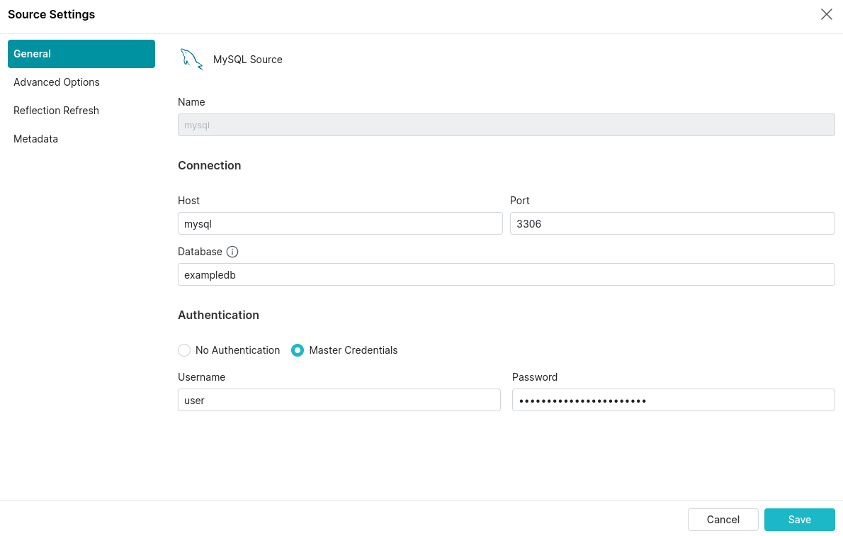The height and width of the screenshot is (536, 843).
Task: Click the Username field showing user
Action: click(339, 400)
